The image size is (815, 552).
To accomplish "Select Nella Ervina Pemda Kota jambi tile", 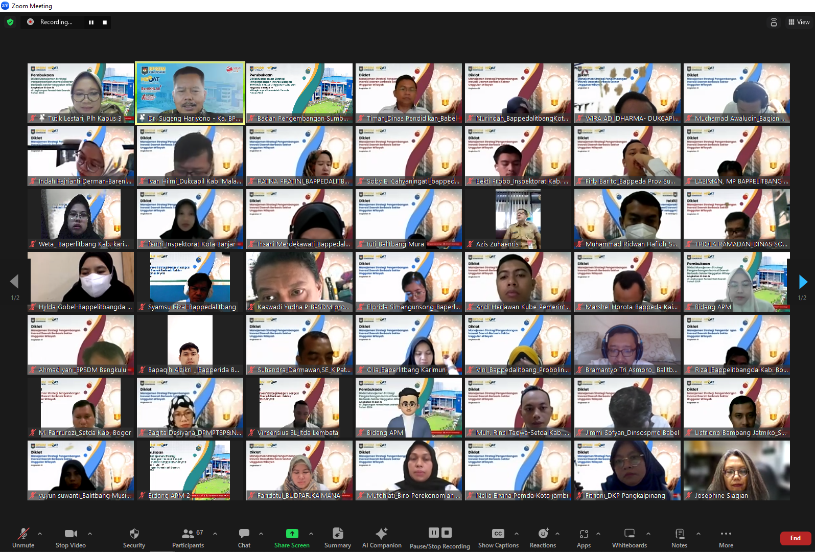I will pos(518,470).
